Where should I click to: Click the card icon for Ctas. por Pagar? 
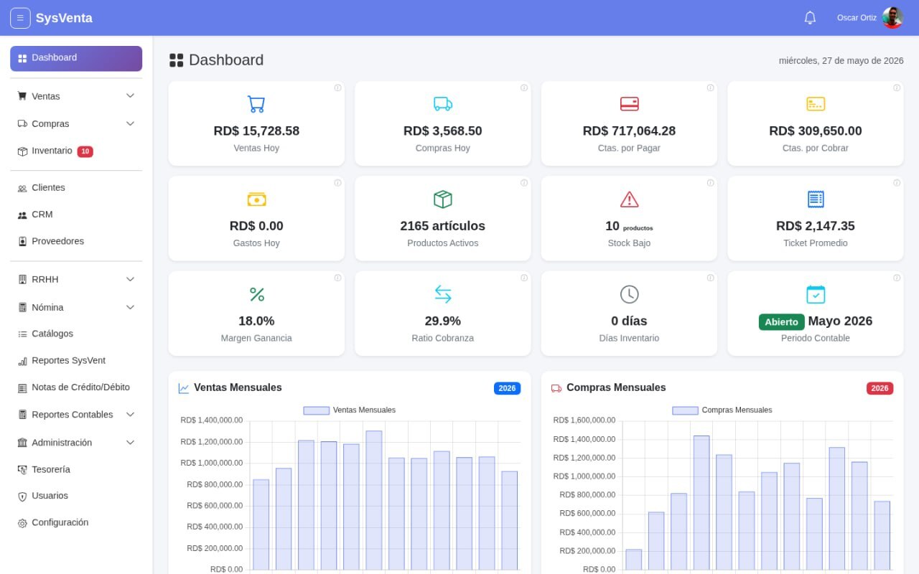tap(629, 104)
